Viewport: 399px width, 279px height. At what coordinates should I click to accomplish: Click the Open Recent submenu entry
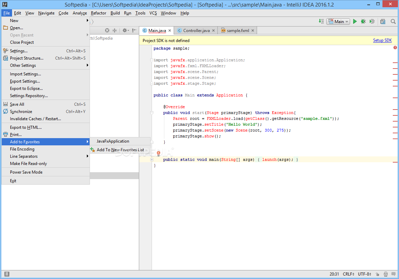point(46,35)
